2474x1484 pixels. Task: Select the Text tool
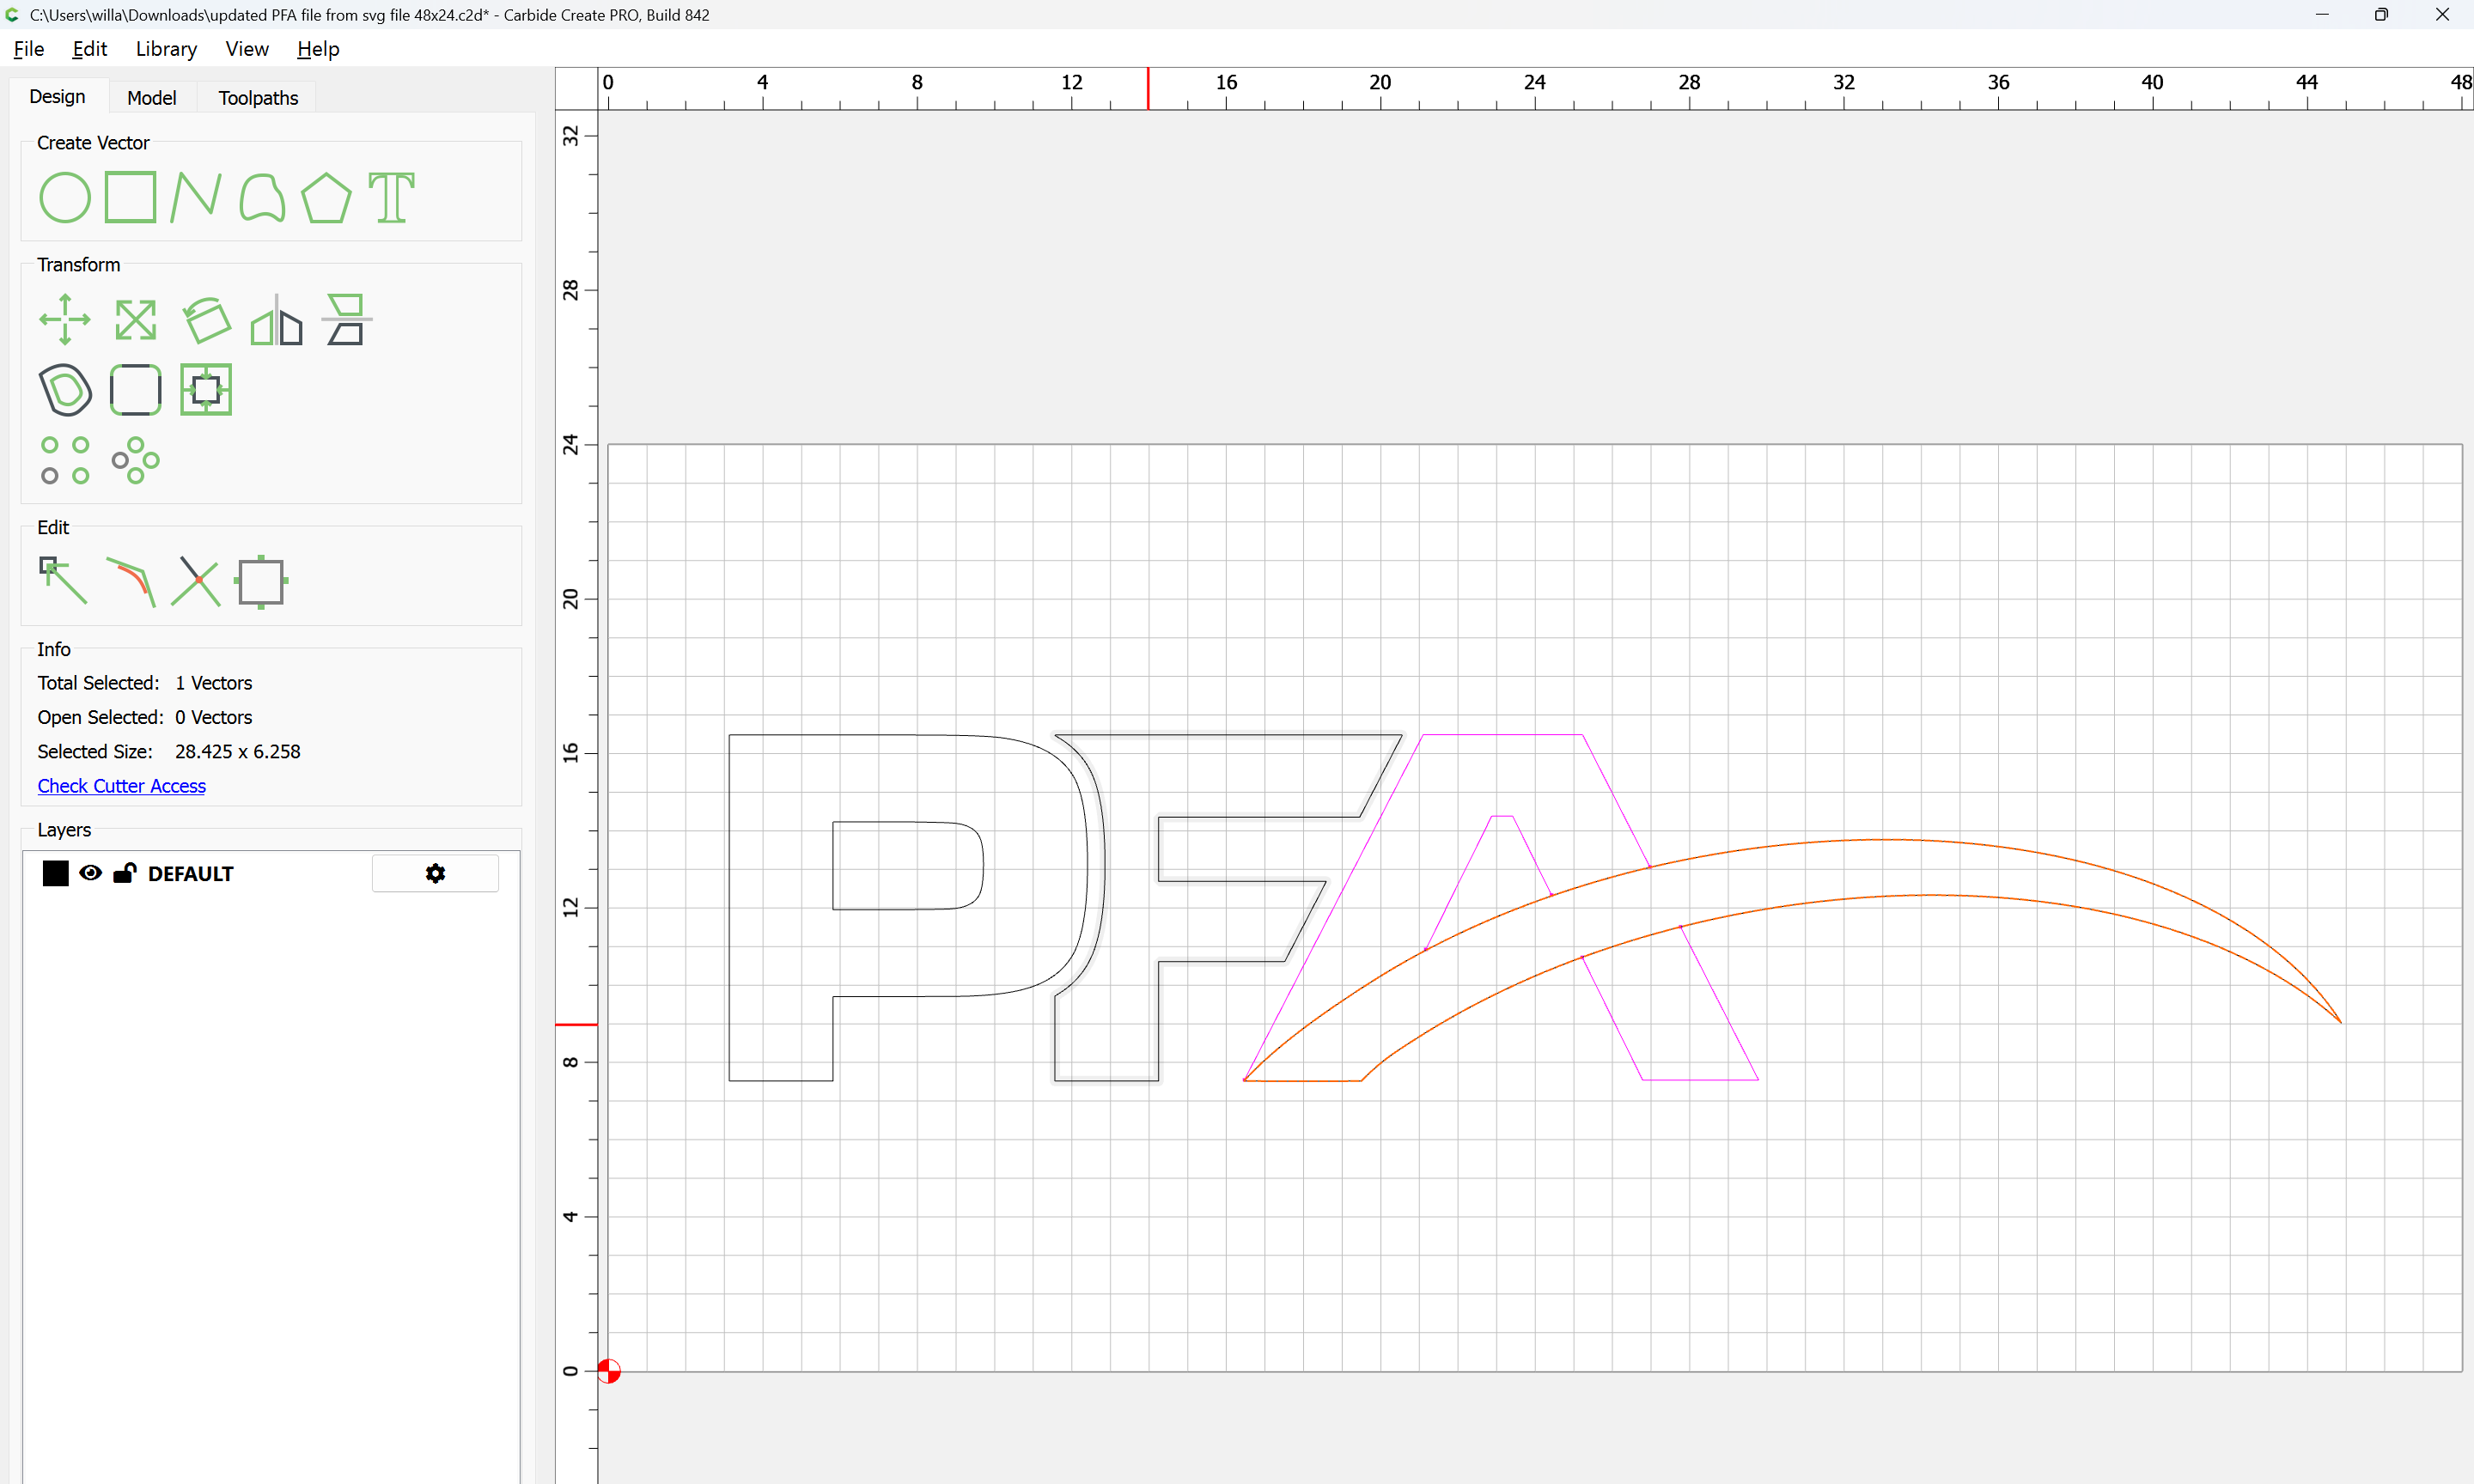(x=391, y=197)
